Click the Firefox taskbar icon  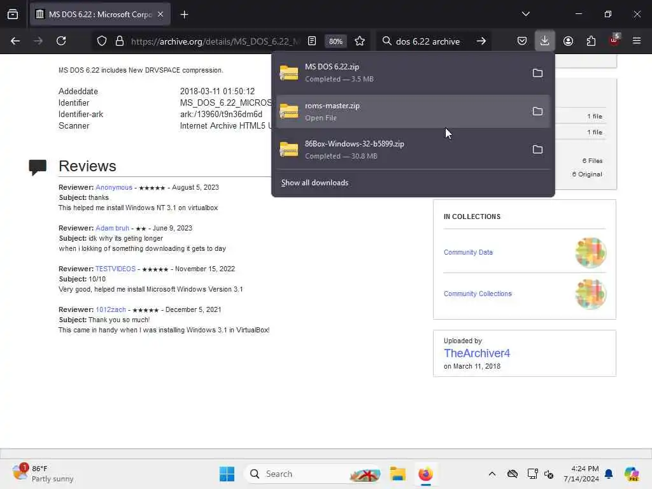coord(425,474)
